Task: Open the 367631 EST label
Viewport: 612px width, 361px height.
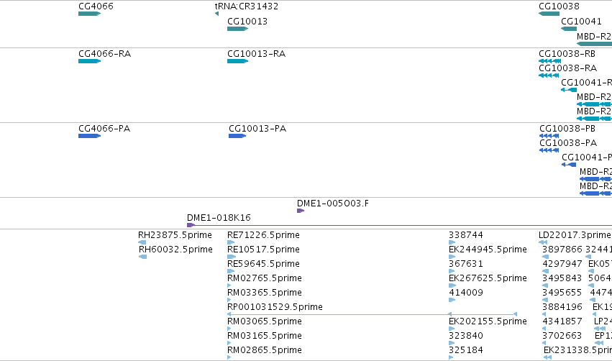Action: pos(465,264)
